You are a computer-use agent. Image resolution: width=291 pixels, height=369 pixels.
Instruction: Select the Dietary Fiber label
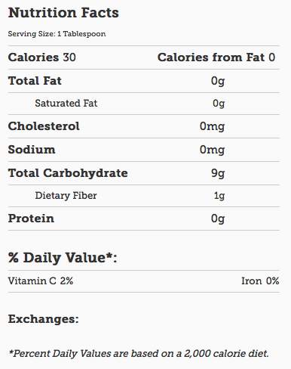(x=66, y=195)
